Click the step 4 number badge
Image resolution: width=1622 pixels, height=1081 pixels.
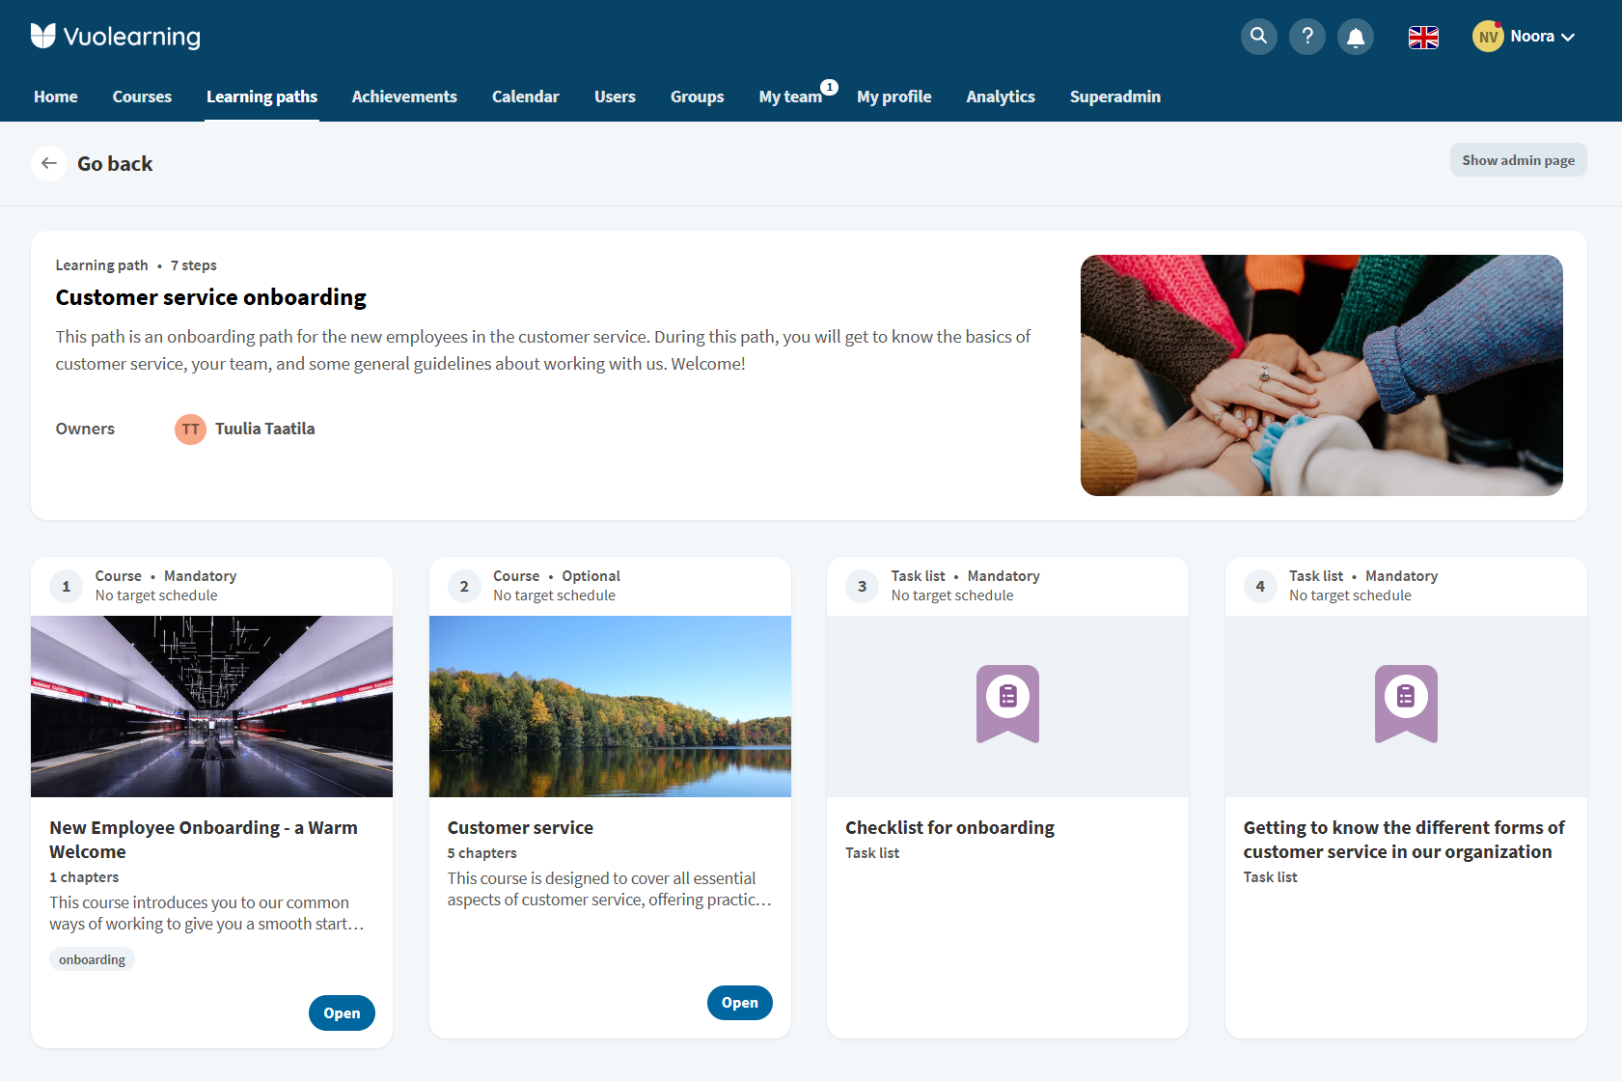tap(1260, 586)
